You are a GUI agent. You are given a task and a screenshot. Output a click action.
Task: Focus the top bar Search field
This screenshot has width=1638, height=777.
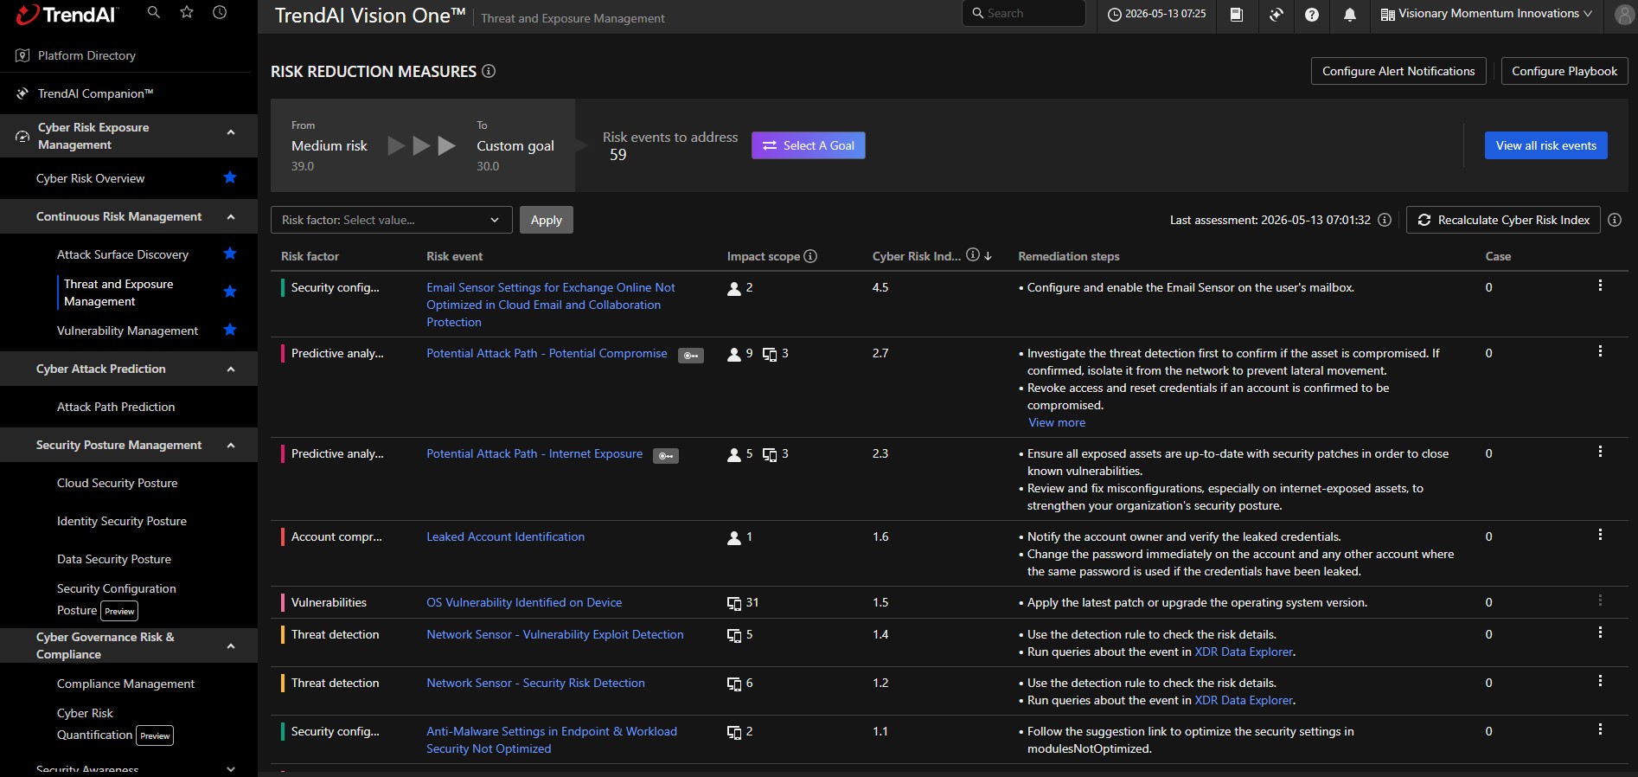(1024, 13)
